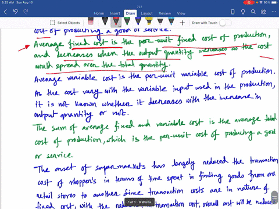The height and width of the screenshot is (209, 279).
Task: Click the vertical scroll handle
Action: (274, 197)
